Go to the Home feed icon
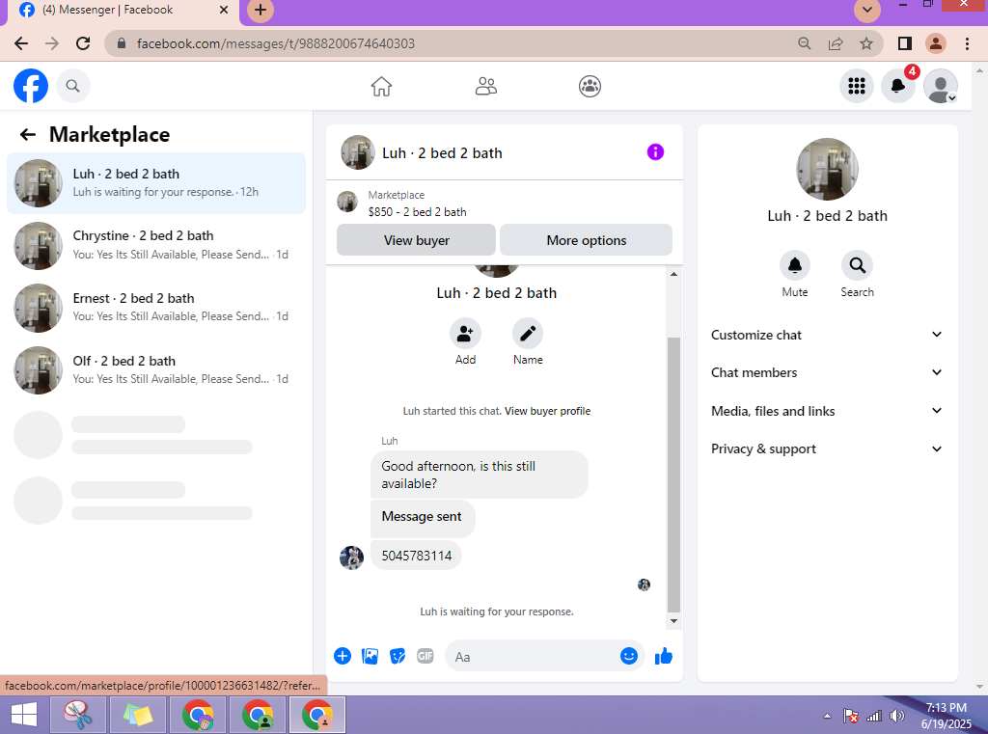This screenshot has width=988, height=734. coord(381,86)
